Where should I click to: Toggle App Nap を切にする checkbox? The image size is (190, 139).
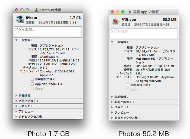tap(32, 84)
